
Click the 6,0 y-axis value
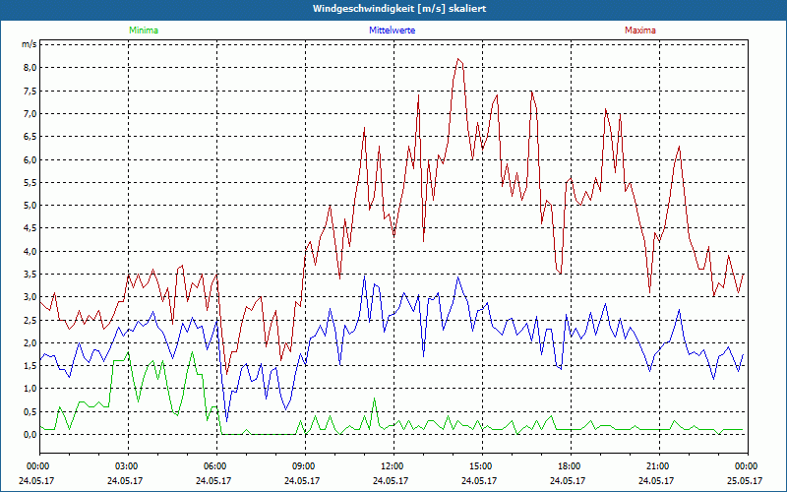coord(30,159)
